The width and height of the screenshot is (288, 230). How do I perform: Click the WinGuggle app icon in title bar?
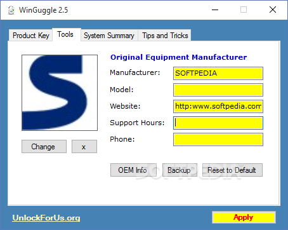tap(11, 10)
